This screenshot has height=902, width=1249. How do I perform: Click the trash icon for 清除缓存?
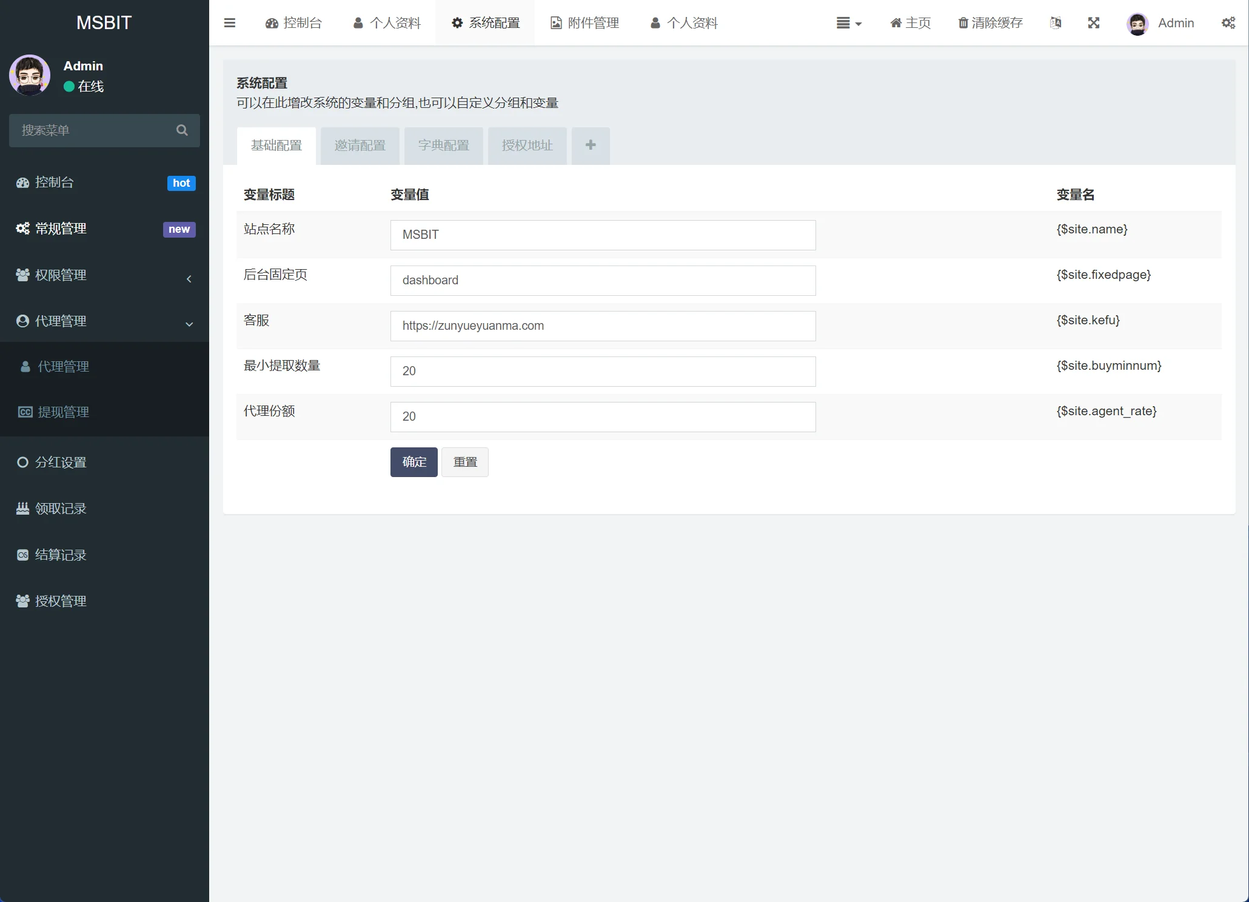pyautogui.click(x=963, y=23)
